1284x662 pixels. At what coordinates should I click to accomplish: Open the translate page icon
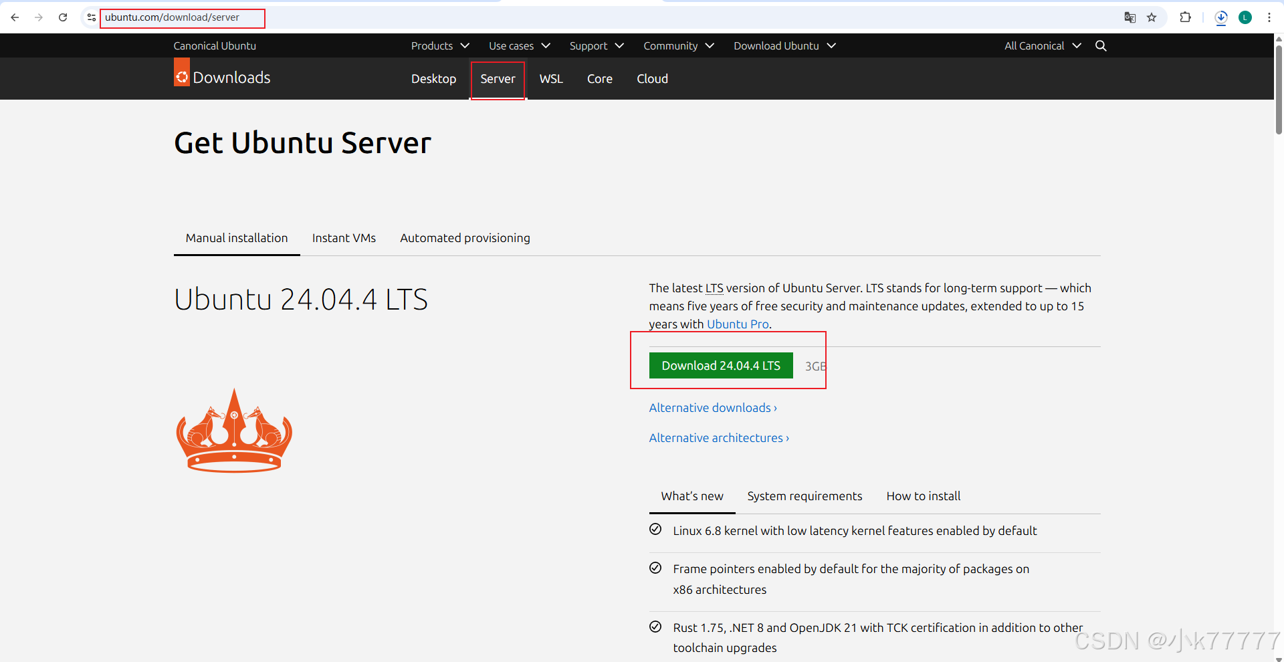(1130, 17)
